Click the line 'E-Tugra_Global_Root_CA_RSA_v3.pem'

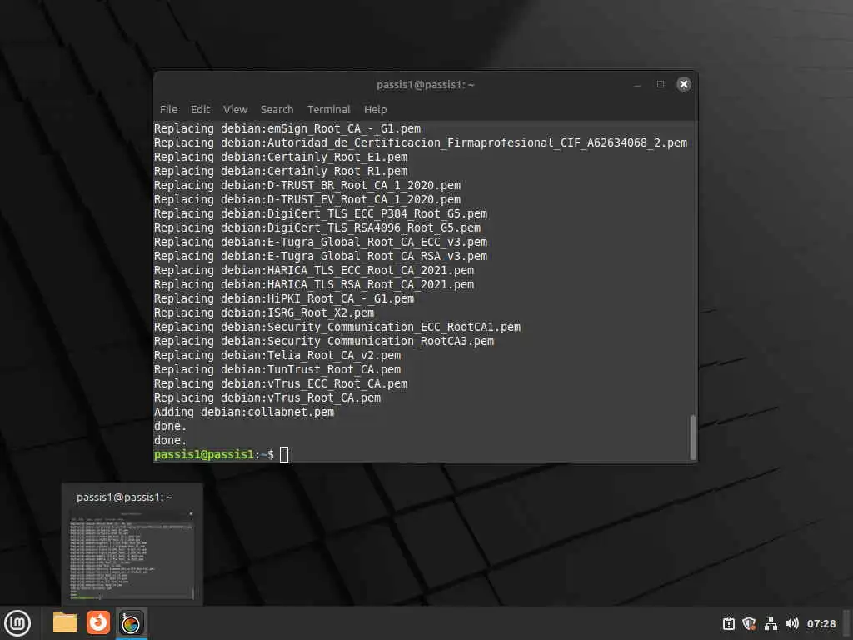pyautogui.click(x=321, y=257)
